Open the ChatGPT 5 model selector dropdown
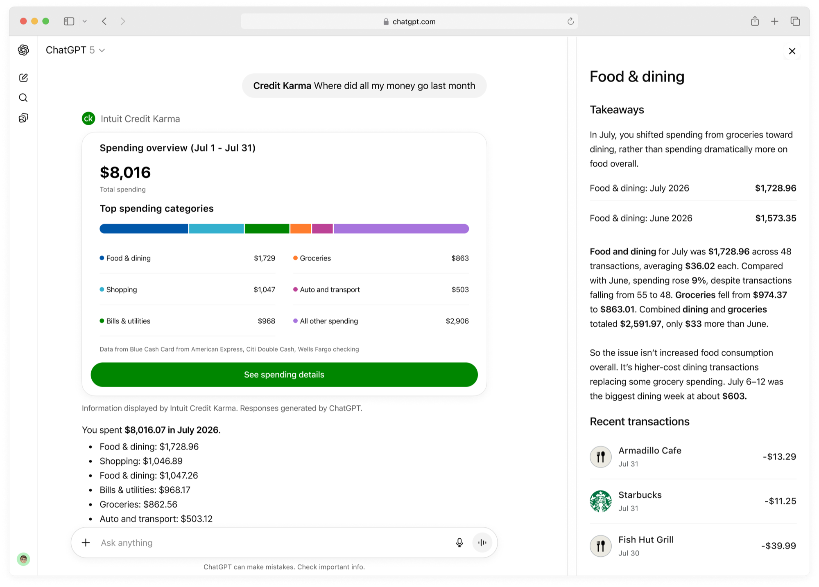The image size is (819, 587). coord(75,50)
